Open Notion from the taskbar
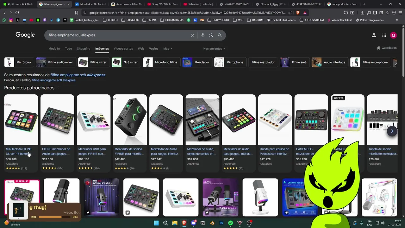The image size is (405, 228). pyautogui.click(x=203, y=223)
